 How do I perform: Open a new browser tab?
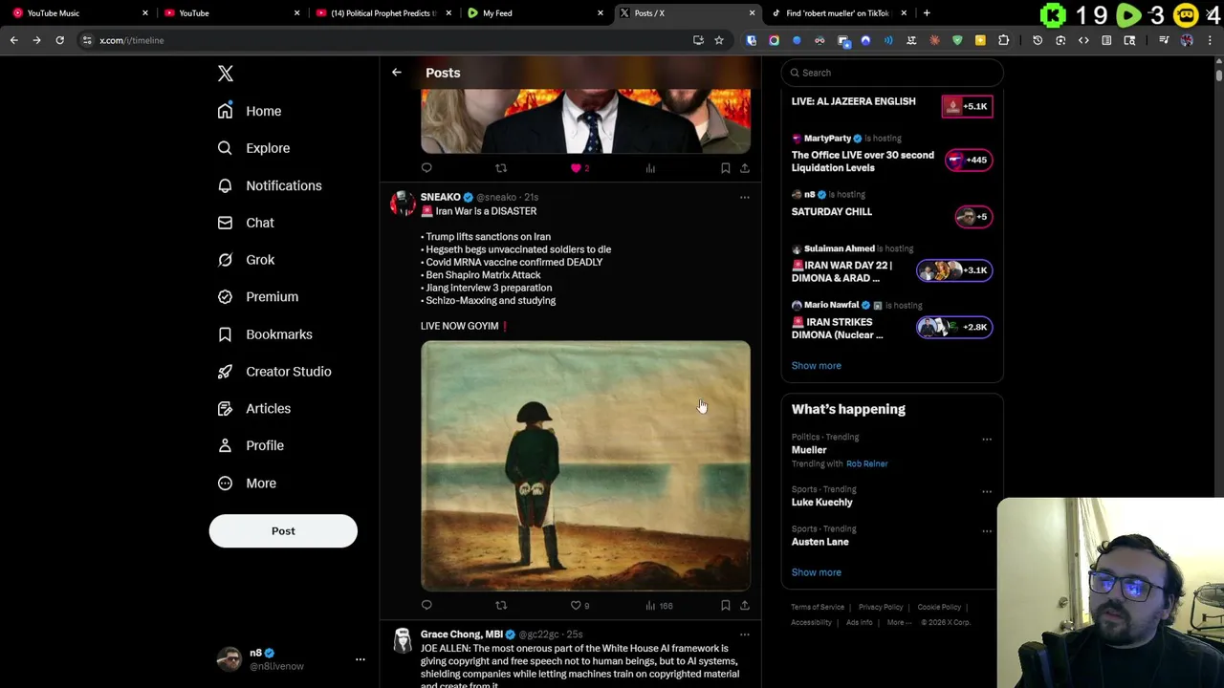click(x=927, y=13)
